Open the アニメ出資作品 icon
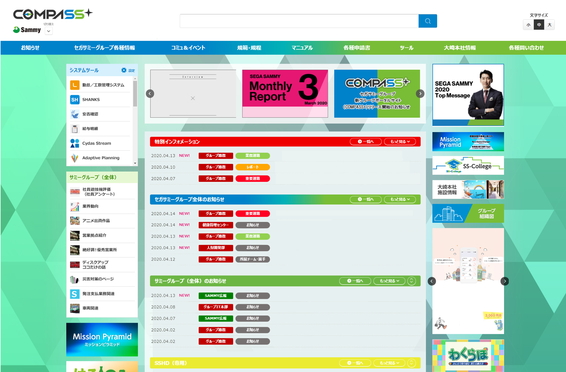 tap(75, 221)
